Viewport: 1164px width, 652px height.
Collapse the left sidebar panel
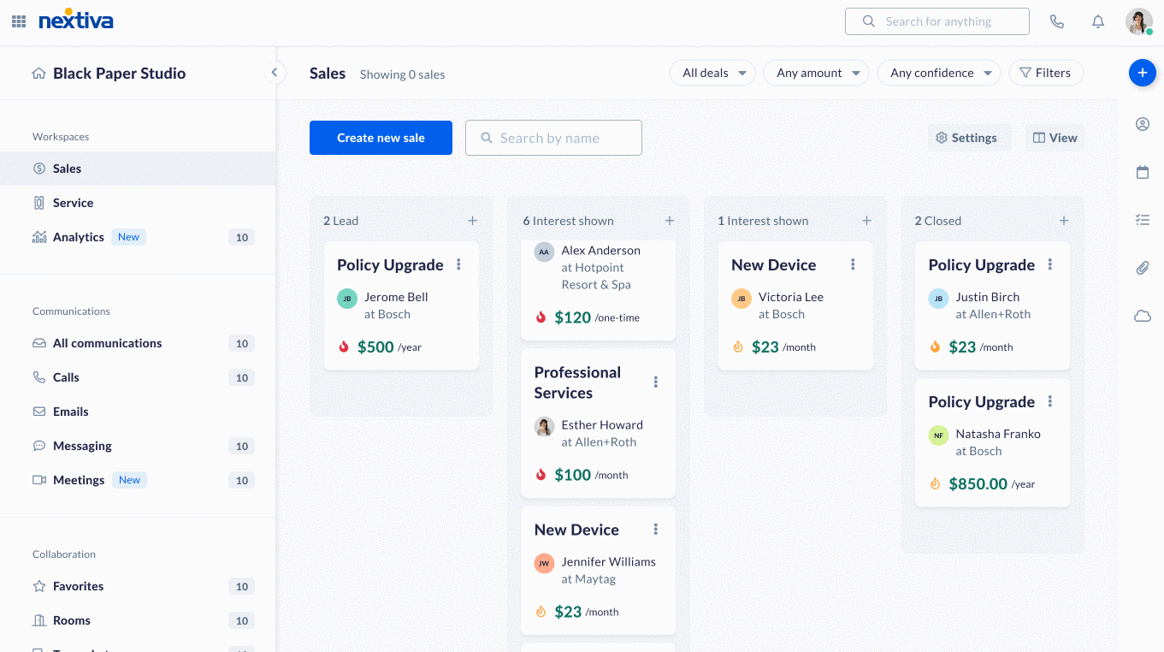[274, 73]
